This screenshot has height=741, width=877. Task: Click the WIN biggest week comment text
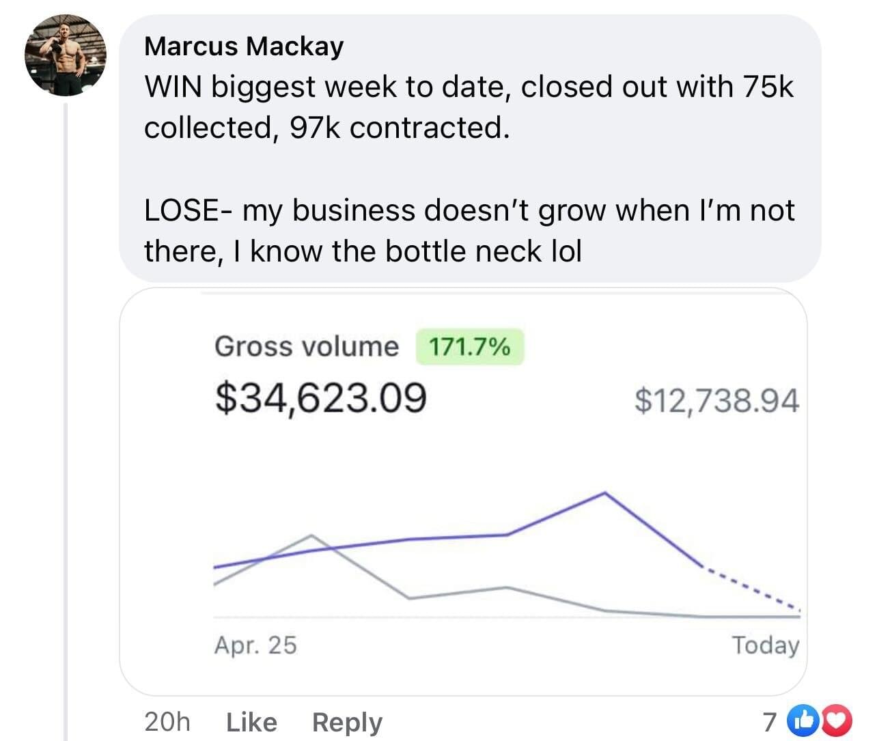click(469, 107)
